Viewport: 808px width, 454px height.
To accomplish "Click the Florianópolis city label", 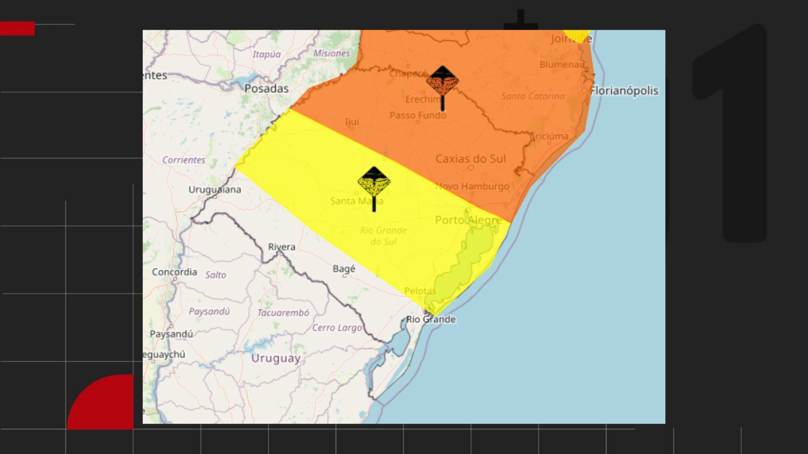I will click(x=624, y=91).
